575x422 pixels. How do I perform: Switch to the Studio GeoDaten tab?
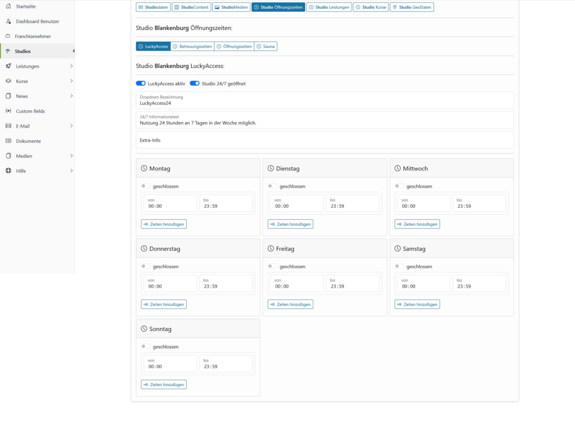[412, 7]
